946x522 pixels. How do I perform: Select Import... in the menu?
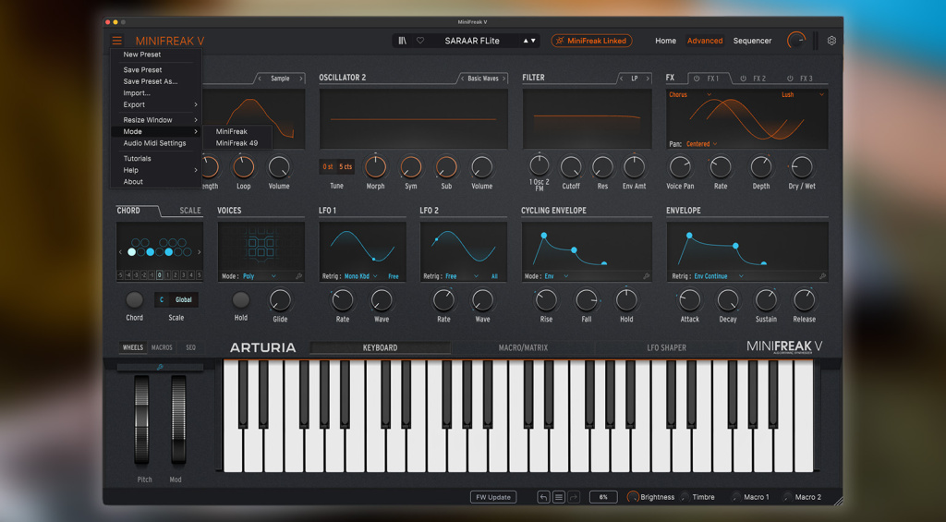(x=157, y=93)
